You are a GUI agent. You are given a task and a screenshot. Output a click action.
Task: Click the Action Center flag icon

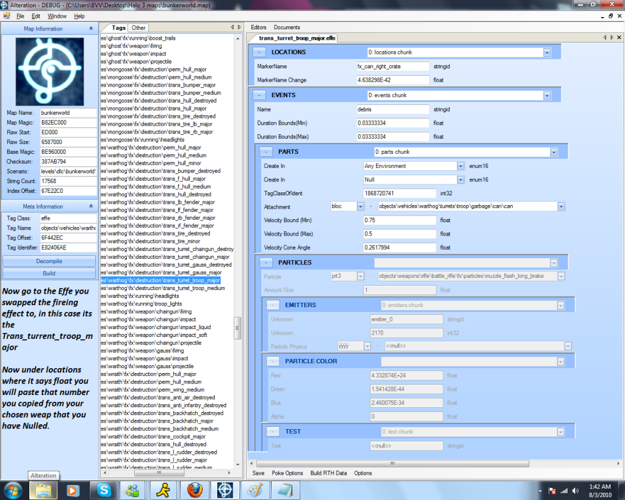pyautogui.click(x=552, y=490)
